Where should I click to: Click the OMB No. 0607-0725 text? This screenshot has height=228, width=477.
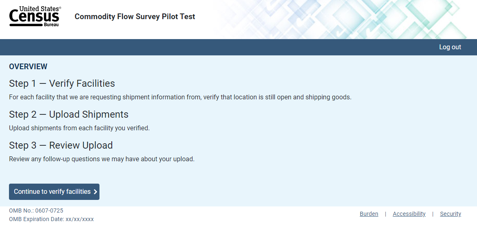(36, 210)
